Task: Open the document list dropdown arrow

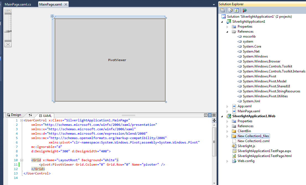Action: tap(214, 5)
